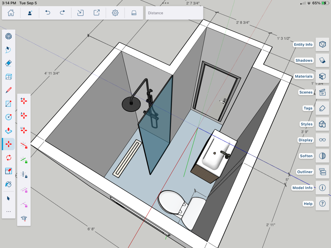
Task: Expand the Tags panel
Action: coord(322,108)
